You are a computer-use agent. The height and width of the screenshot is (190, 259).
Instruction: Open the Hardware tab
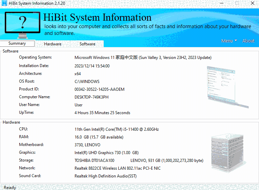pyautogui.click(x=53, y=44)
